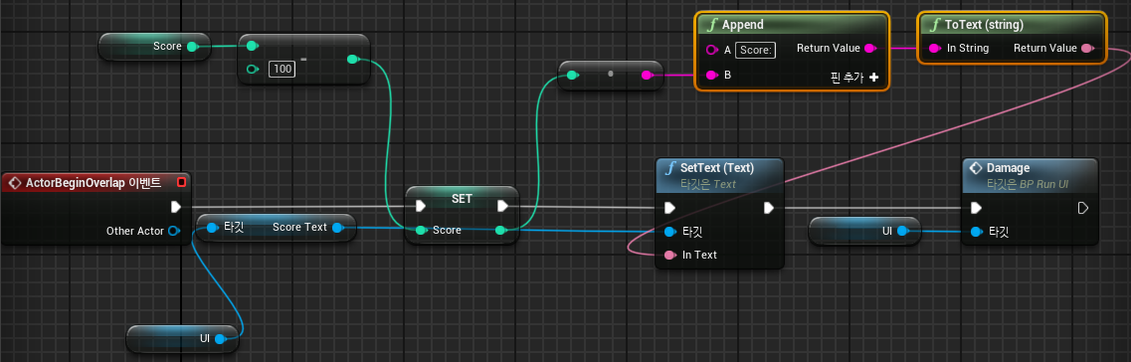Click the 타깃 pin on SetText node
The image size is (1131, 362).
tap(670, 232)
